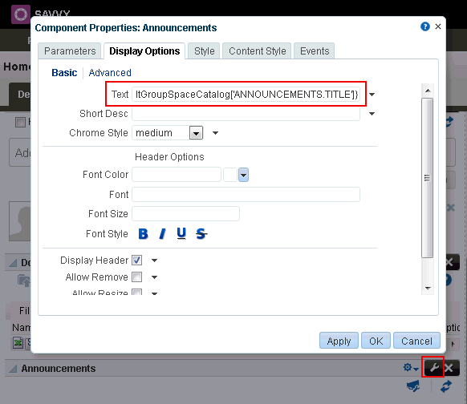
Task: Click the Font Color text field
Action: click(x=177, y=174)
